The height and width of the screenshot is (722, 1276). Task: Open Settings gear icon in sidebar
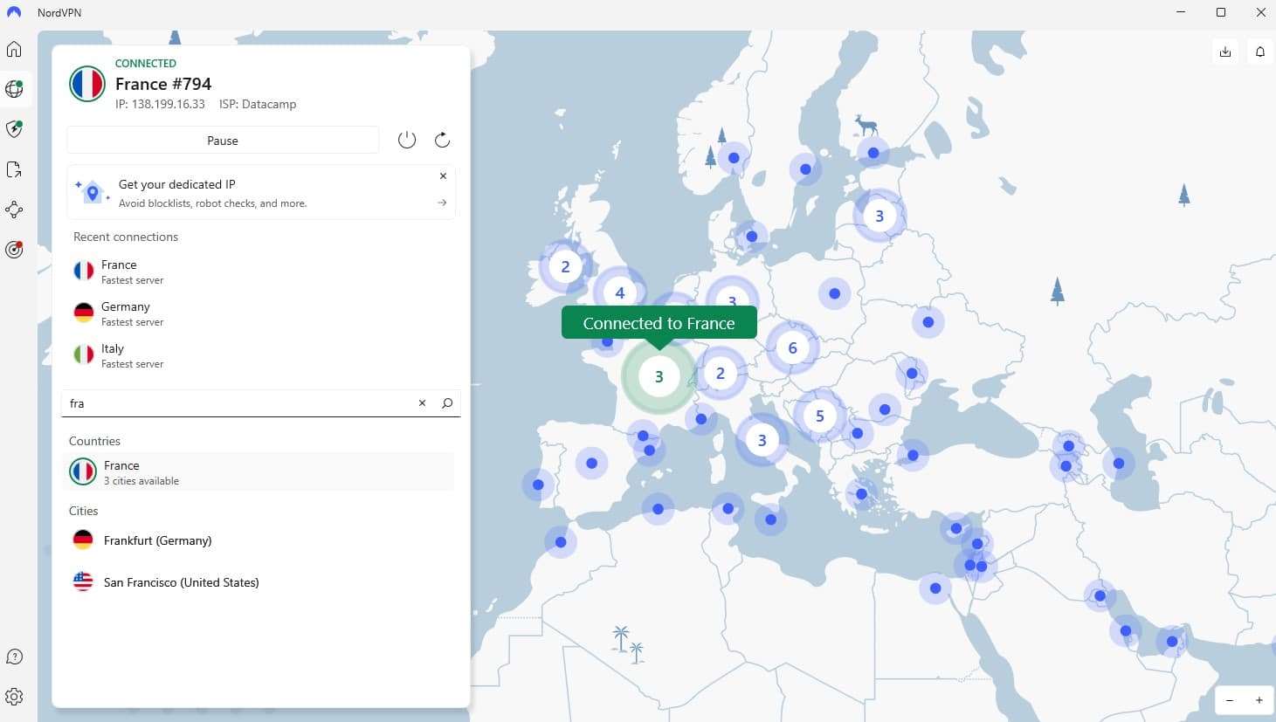coord(14,697)
